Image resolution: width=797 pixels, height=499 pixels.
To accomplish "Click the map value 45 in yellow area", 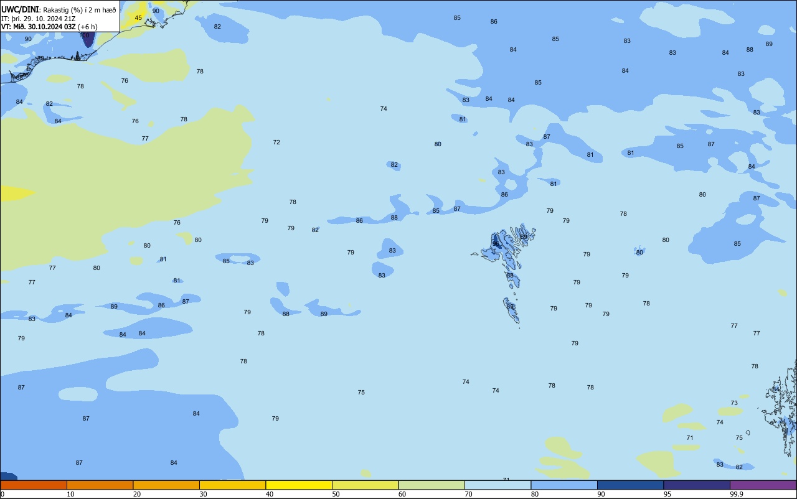I will [138, 18].
